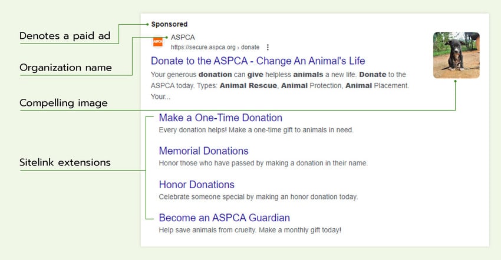This screenshot has height=260, width=501.
Task: Click the "Sitelink extensions" annotation label
Action: click(x=65, y=162)
